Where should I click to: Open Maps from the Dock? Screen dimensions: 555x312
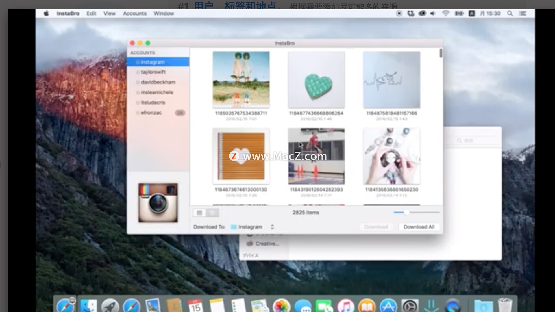pyautogui.click(x=260, y=306)
